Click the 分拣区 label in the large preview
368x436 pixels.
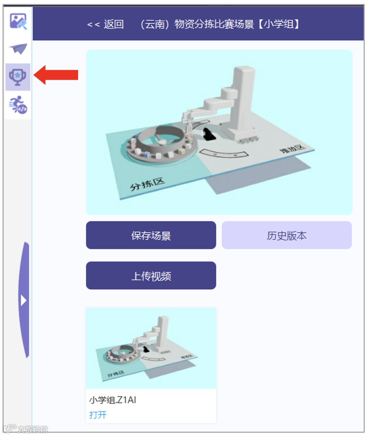(x=147, y=184)
